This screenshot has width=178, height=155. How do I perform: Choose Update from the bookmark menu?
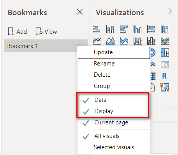114,53
